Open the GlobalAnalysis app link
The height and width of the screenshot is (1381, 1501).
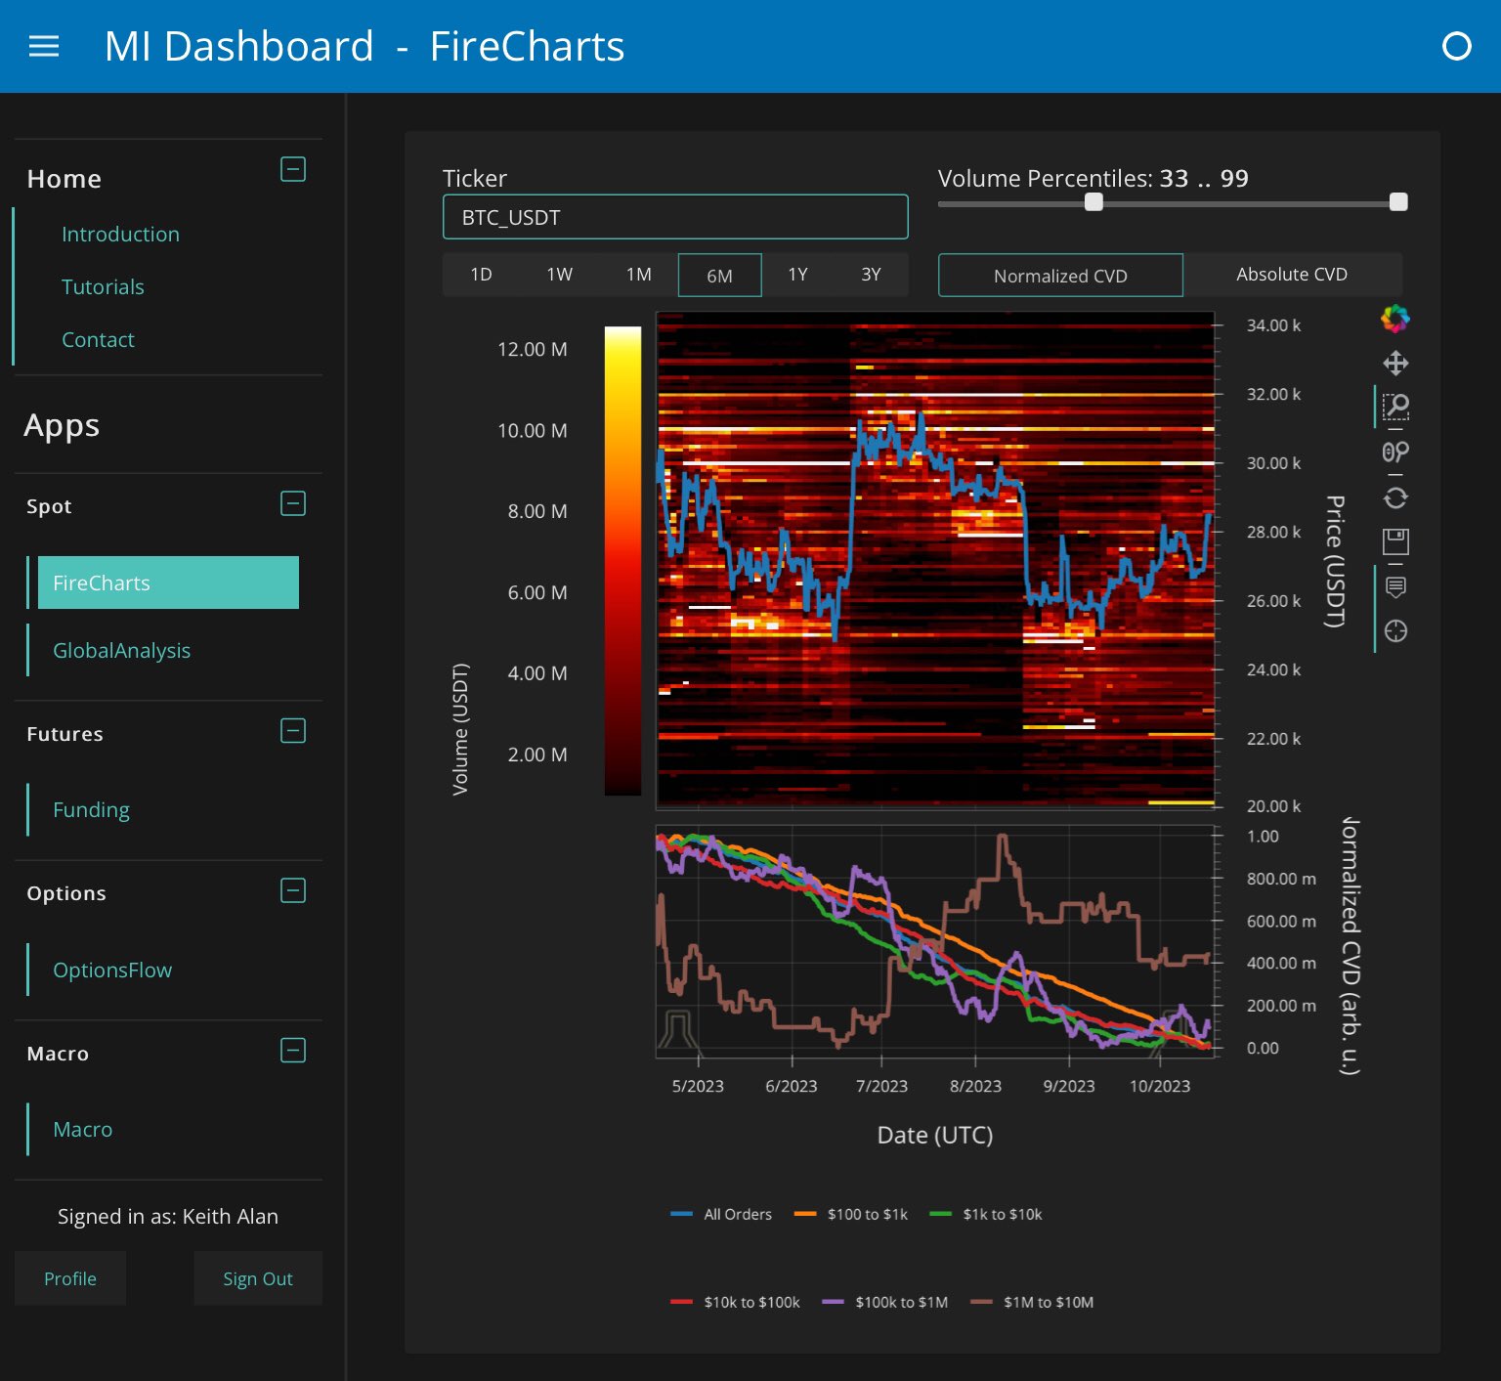click(121, 650)
